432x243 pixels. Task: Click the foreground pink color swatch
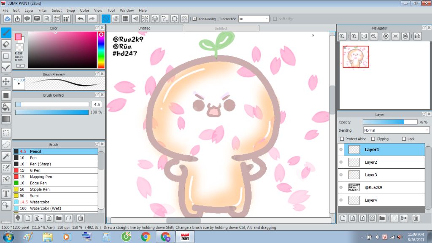[18, 37]
